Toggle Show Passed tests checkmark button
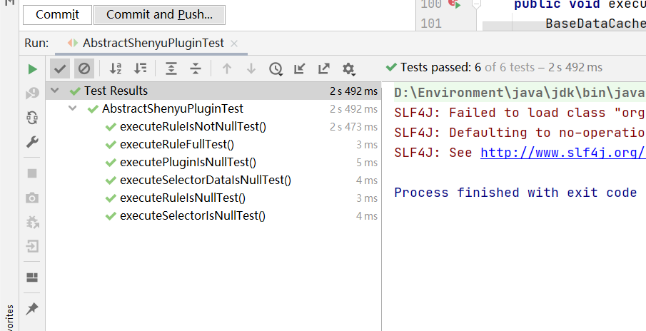 coord(60,68)
